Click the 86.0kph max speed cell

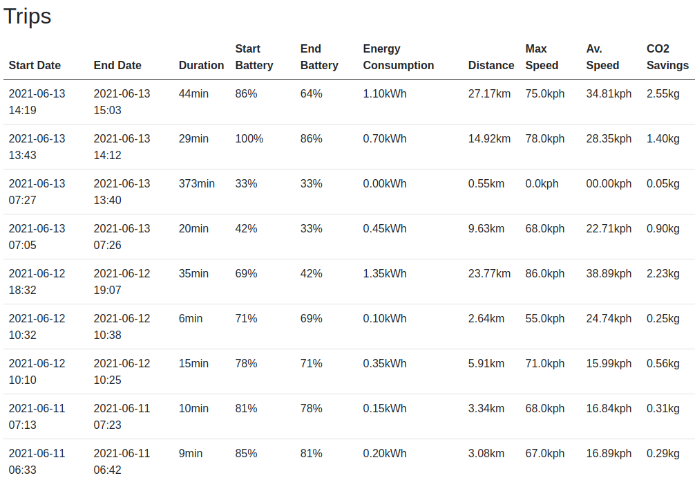click(x=545, y=274)
